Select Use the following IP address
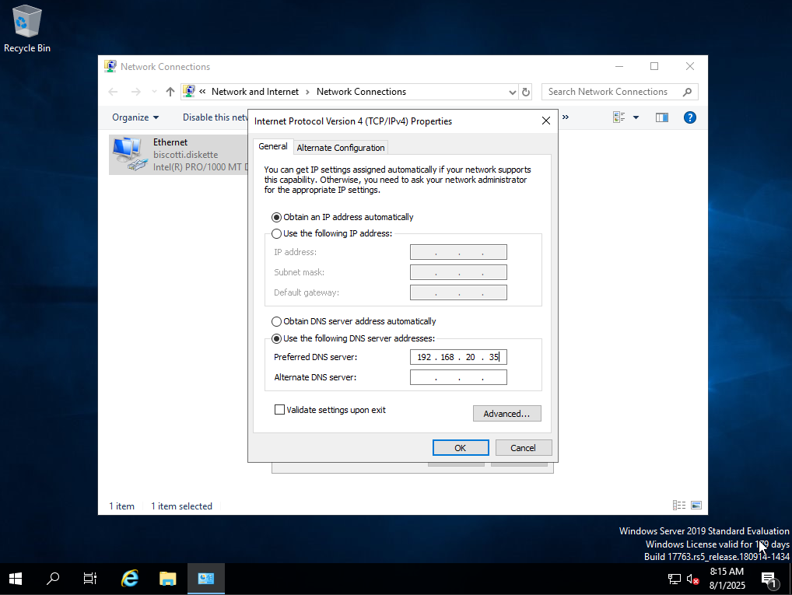Screen dimensions: 792x595 277,234
